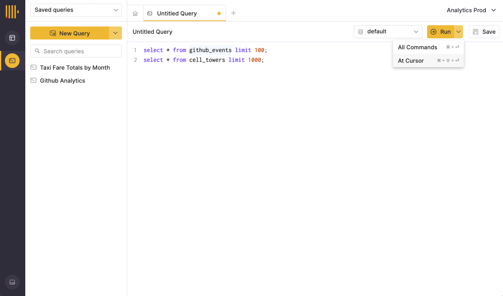
Task: Open the New Query arrow dropdown
Action: (115, 33)
